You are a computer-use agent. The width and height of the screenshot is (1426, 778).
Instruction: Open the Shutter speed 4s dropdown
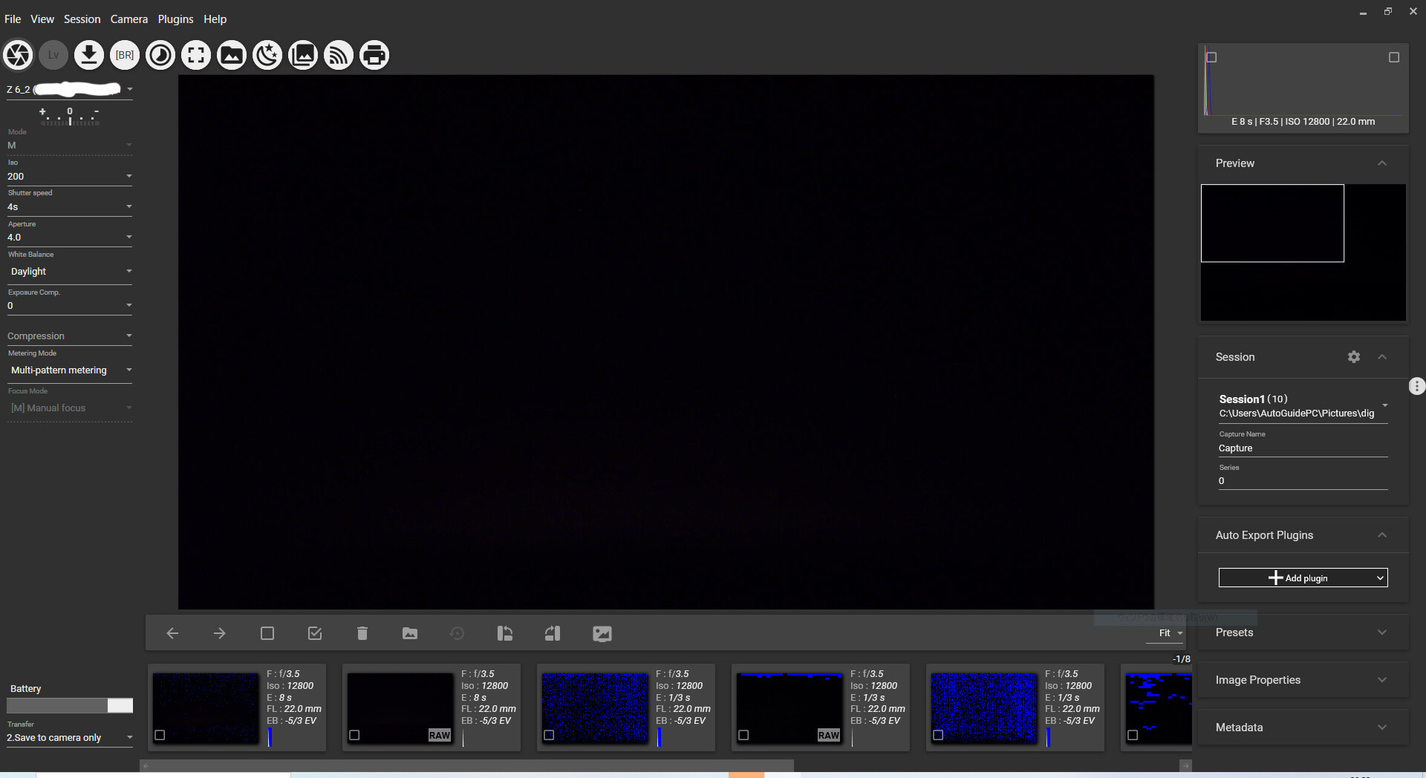69,207
